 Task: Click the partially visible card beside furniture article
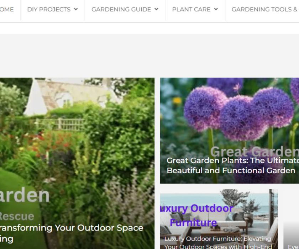tap(291, 235)
